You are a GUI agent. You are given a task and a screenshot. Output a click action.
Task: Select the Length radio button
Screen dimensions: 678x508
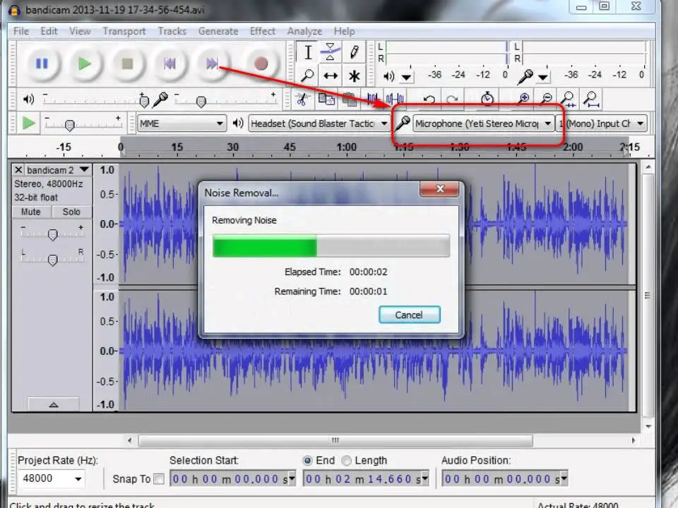[347, 461]
